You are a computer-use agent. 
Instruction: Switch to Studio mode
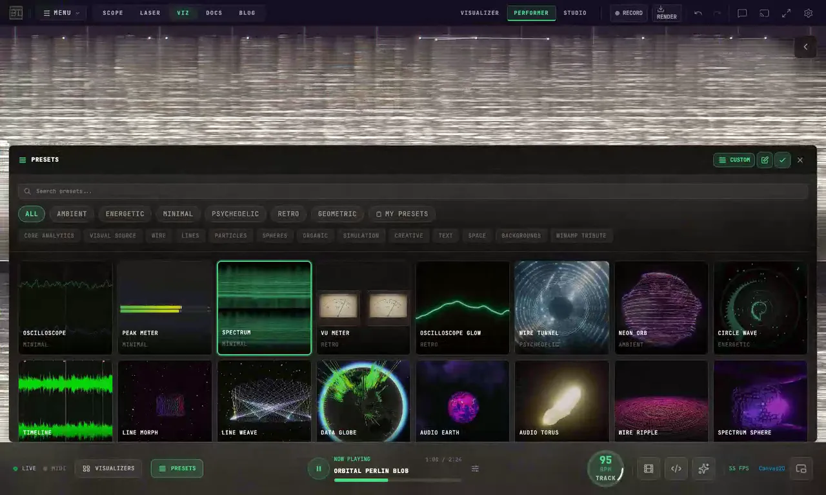[x=575, y=13]
